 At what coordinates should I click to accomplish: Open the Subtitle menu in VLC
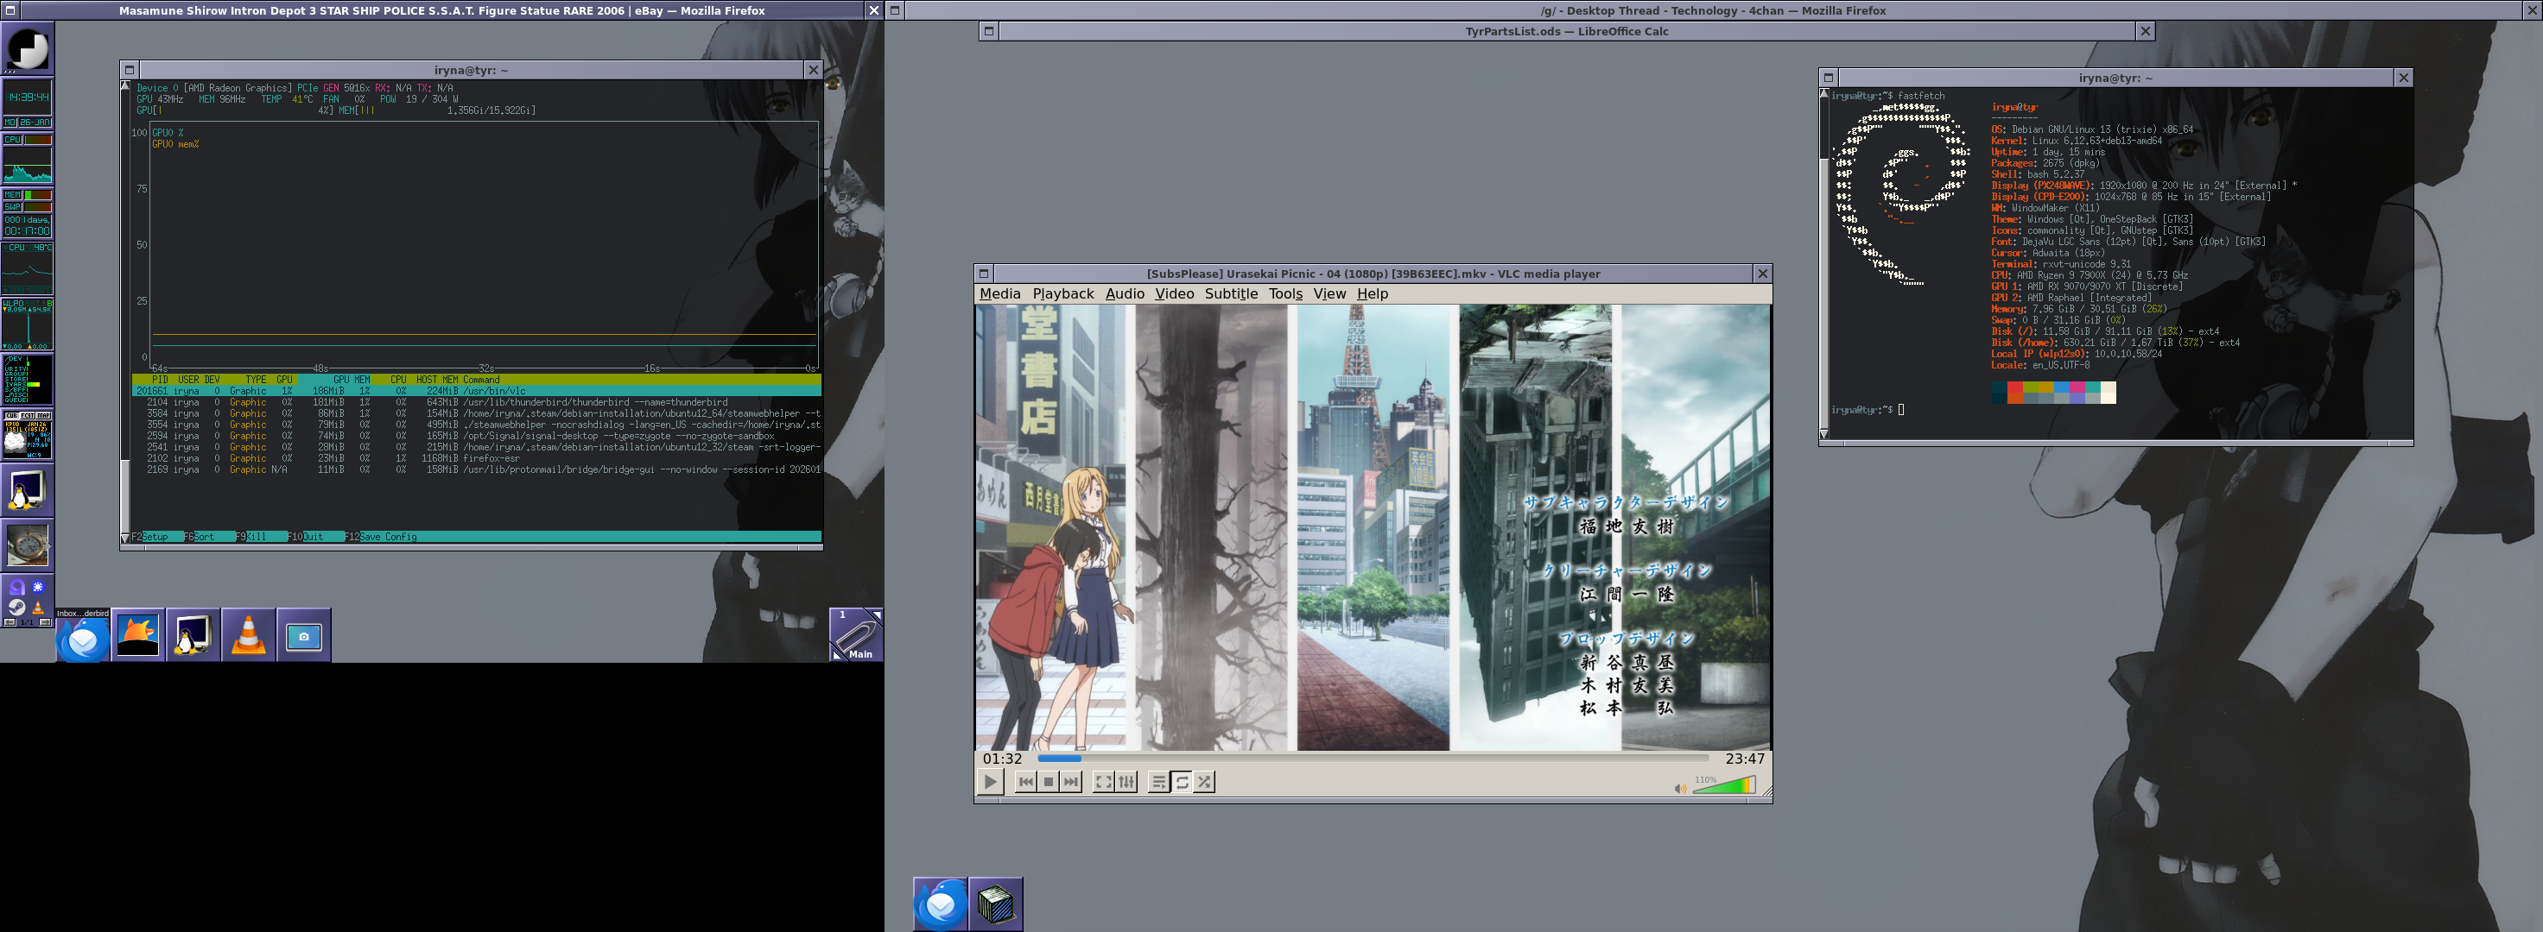tap(1230, 294)
